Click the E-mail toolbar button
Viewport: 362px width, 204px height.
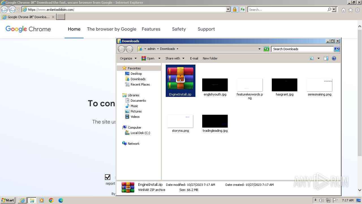tap(194, 58)
